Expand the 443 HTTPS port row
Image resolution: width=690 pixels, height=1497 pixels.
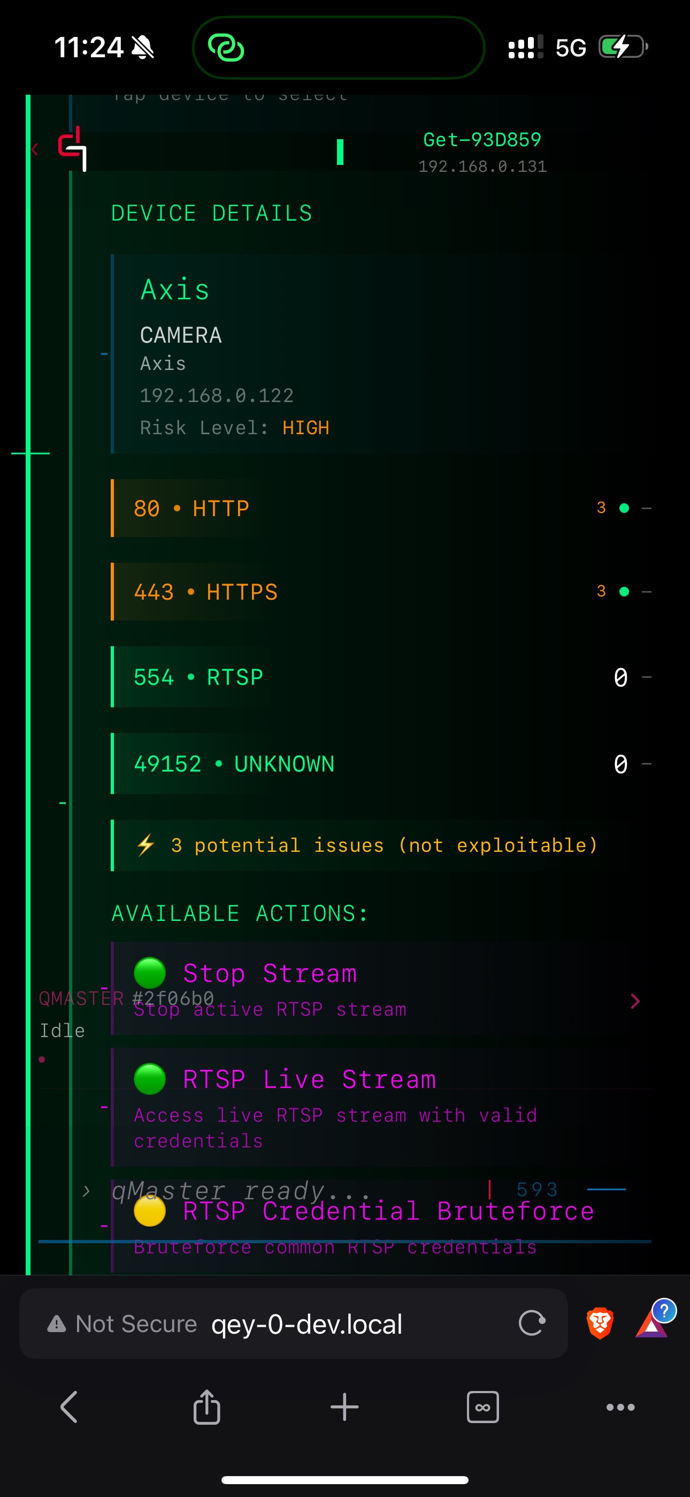[x=381, y=592]
